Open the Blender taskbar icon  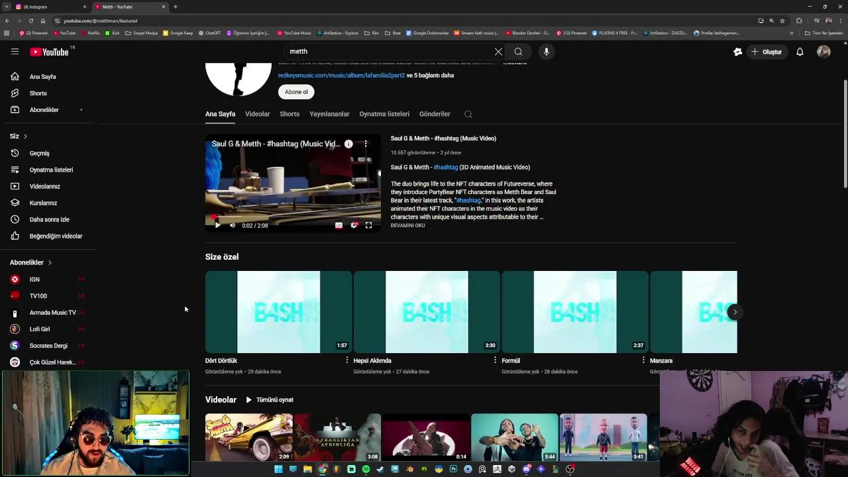click(409, 469)
